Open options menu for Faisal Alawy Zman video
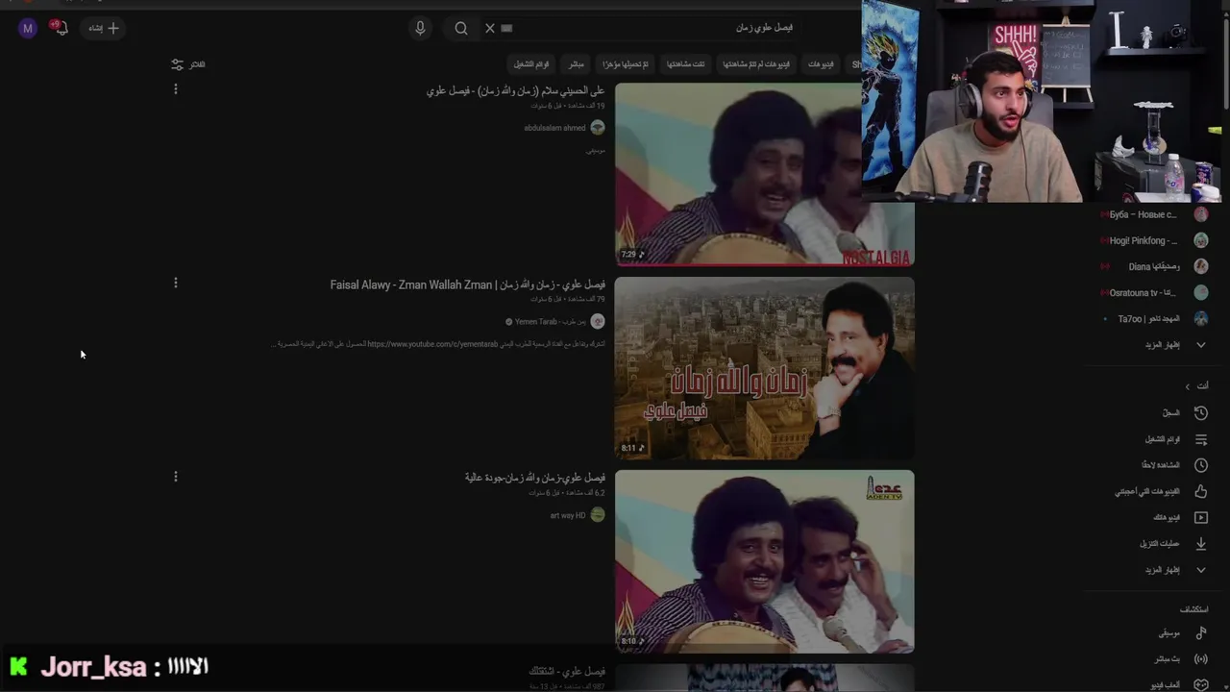The width and height of the screenshot is (1230, 692). click(175, 284)
